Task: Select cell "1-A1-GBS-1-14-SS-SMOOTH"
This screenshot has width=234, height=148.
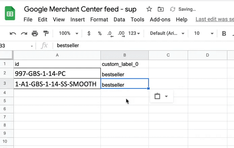Action: point(57,84)
